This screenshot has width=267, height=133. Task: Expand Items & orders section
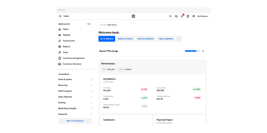(x=75, y=79)
